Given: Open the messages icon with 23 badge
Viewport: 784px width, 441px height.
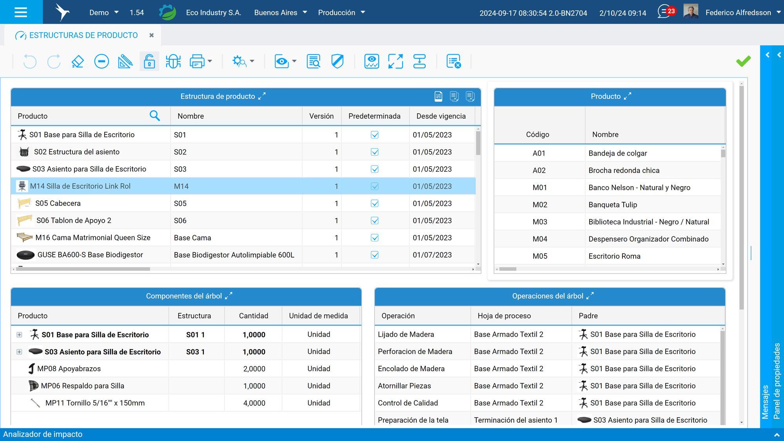Looking at the screenshot, I should (x=666, y=12).
